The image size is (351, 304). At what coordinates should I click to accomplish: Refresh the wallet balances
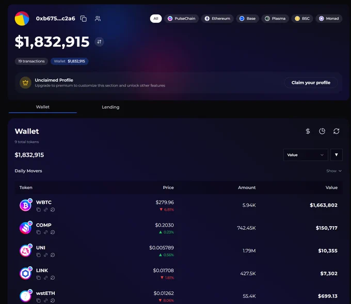336,131
